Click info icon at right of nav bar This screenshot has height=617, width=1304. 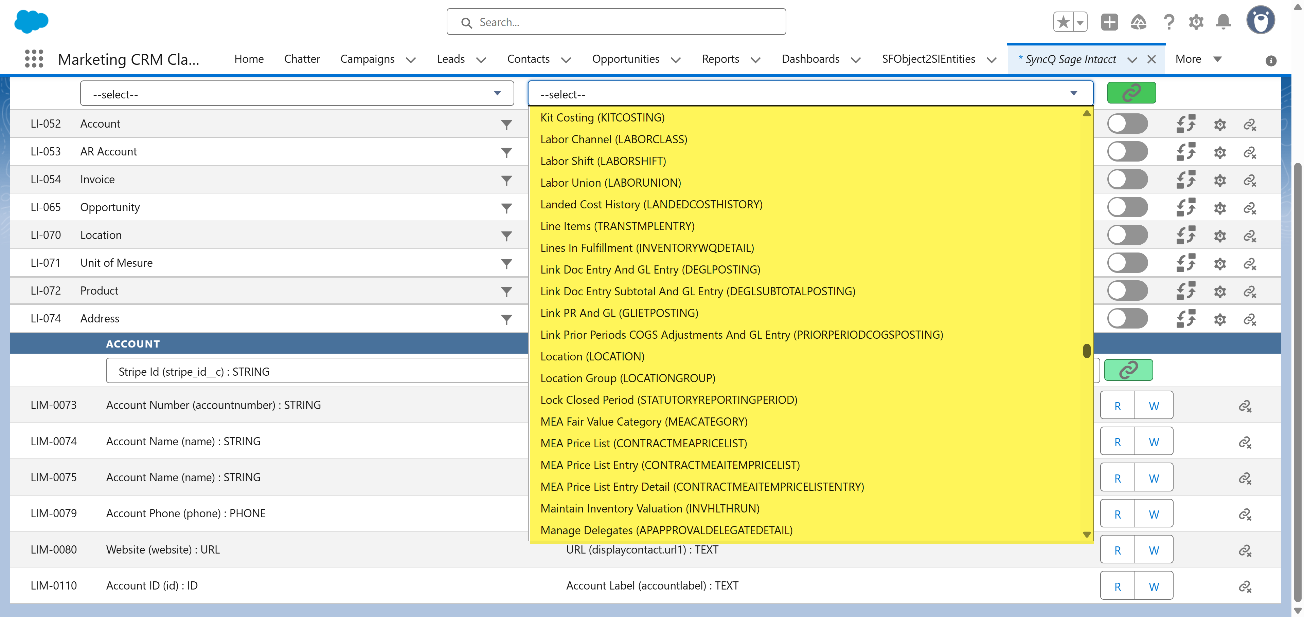pos(1271,61)
